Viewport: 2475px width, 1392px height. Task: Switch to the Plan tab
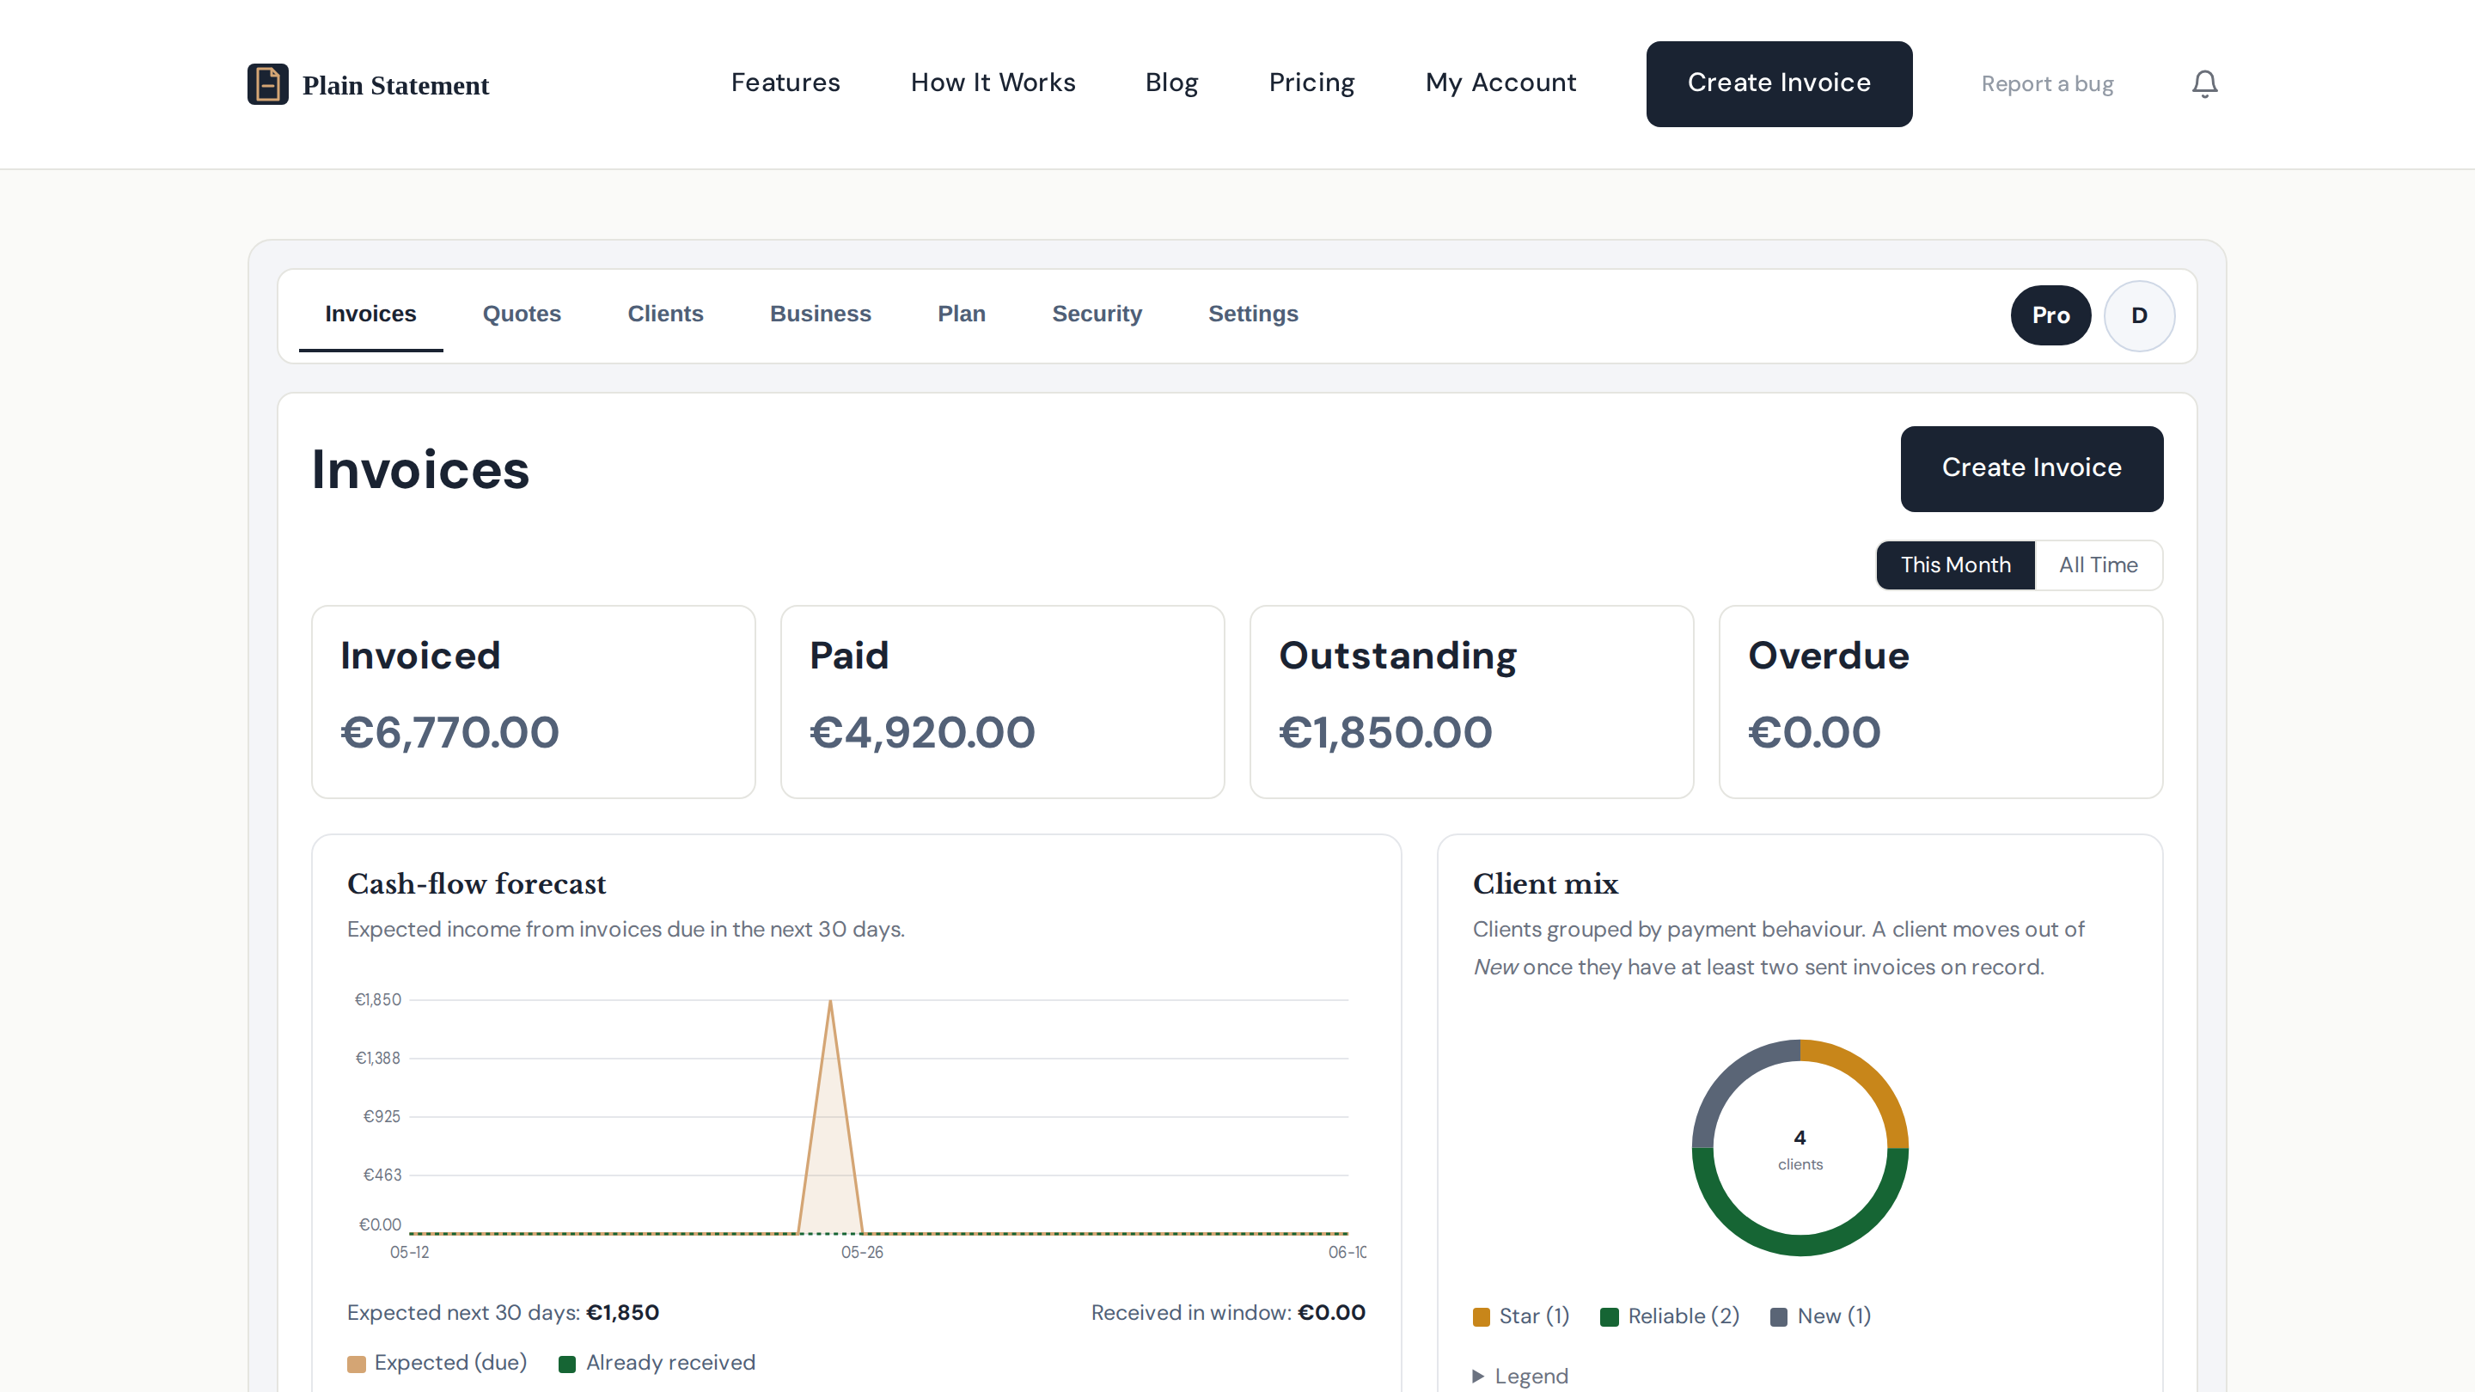(x=961, y=314)
